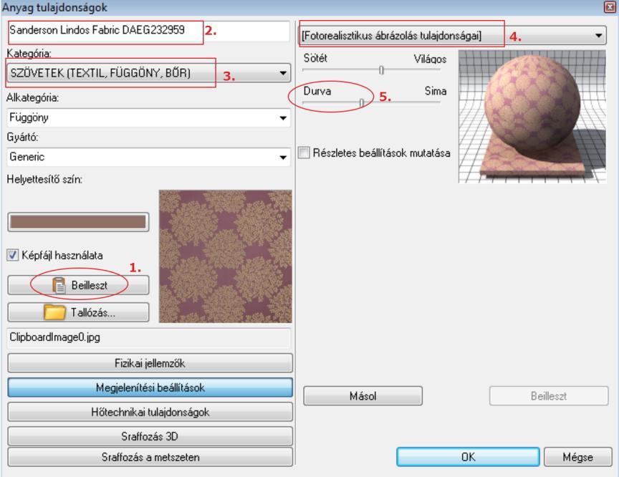Click the rendered sphere material preview
Image resolution: width=619 pixels, height=477 pixels.
532,117
